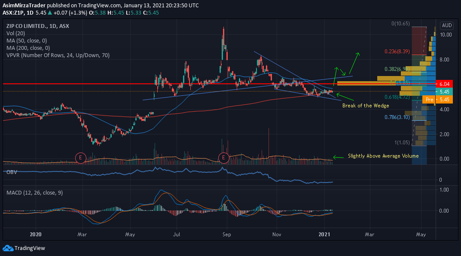The height and width of the screenshot is (256, 461).
Task: Click the OBV pane label
Action: 12,172
